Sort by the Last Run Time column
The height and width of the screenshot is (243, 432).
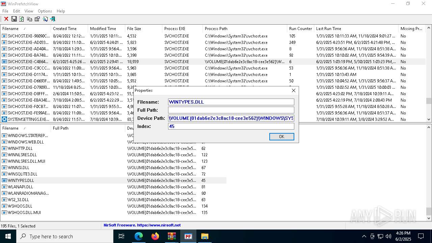click(x=356, y=29)
